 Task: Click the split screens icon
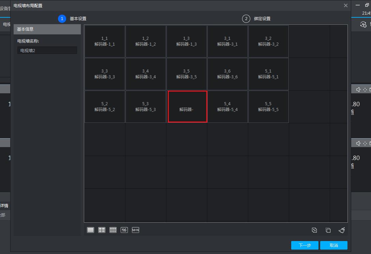point(328,230)
